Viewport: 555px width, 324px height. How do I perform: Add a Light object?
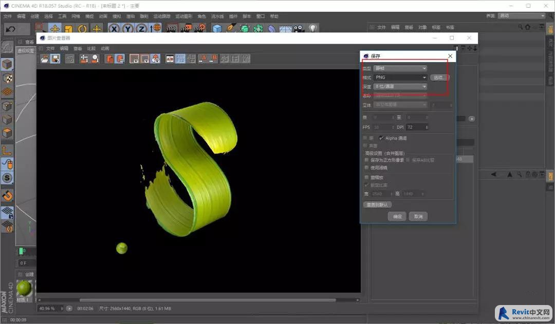pos(313,29)
